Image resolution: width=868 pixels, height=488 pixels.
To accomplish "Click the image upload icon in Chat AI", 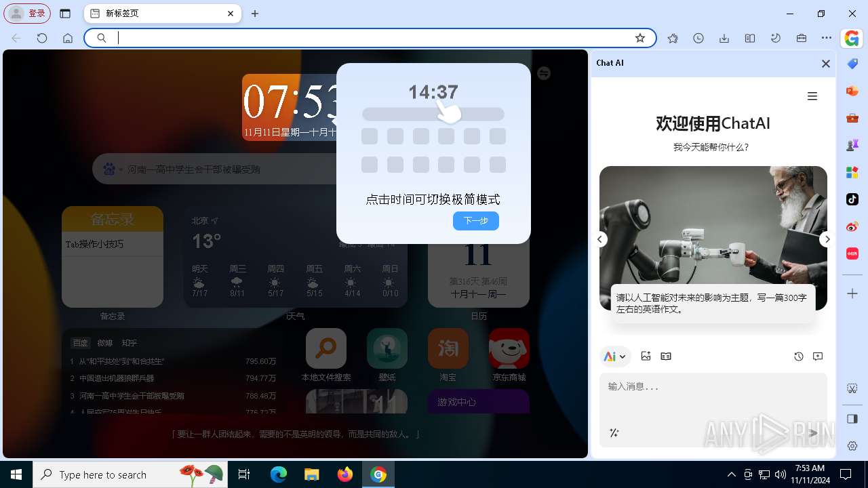I will tap(646, 356).
